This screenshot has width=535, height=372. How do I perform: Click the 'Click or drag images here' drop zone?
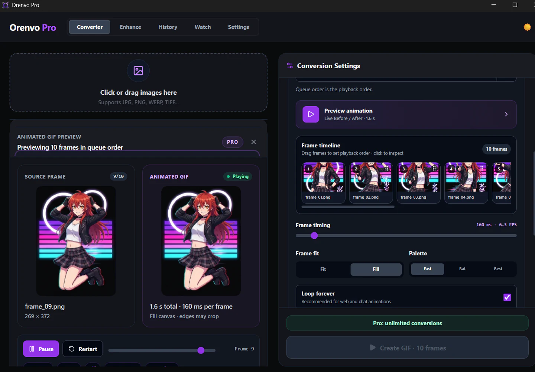click(x=138, y=82)
